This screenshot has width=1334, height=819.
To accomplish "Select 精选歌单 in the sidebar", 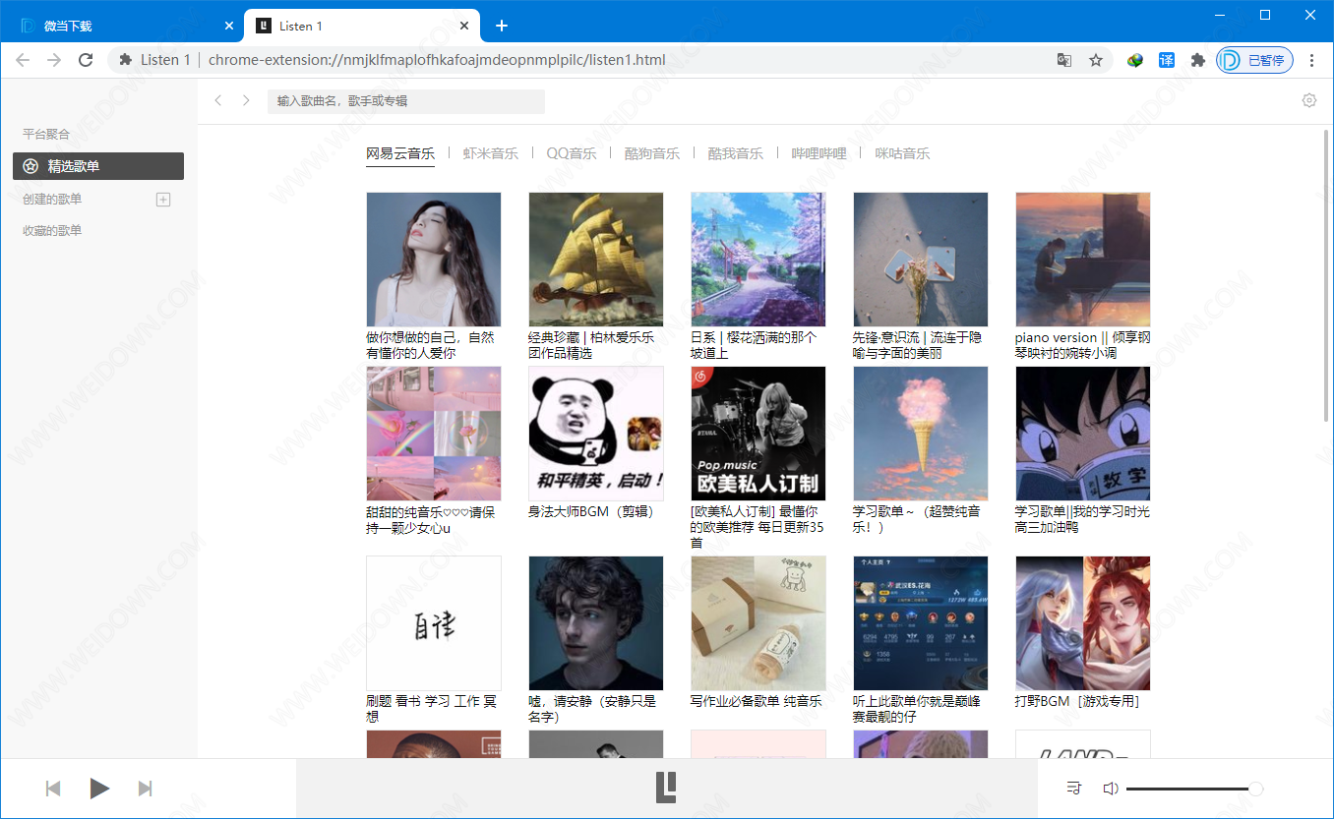I will coord(98,166).
